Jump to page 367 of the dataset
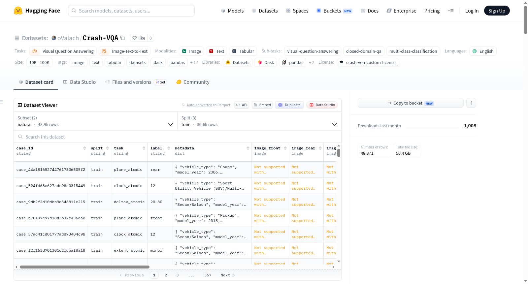This screenshot has width=528, height=284. (208, 275)
